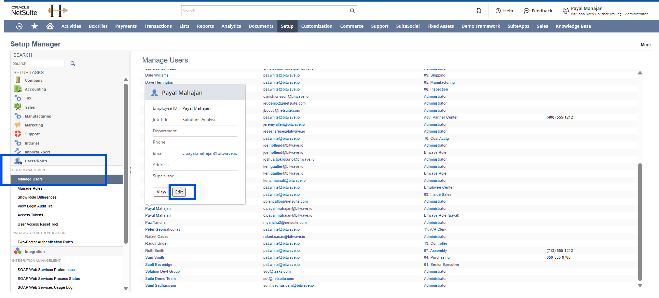Click the person icon in Payal Mahajan popup
This screenshot has width=659, height=298.
[154, 93]
